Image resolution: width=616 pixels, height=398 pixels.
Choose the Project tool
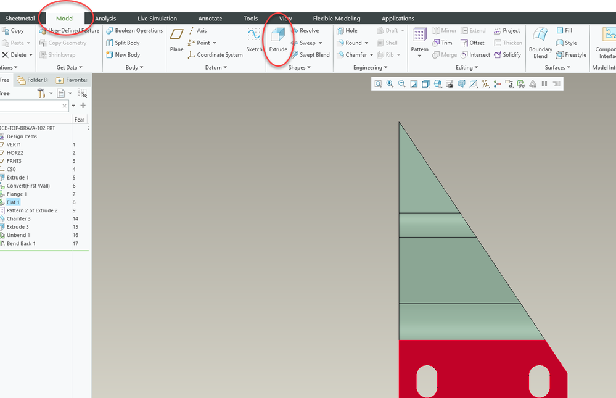tap(507, 31)
